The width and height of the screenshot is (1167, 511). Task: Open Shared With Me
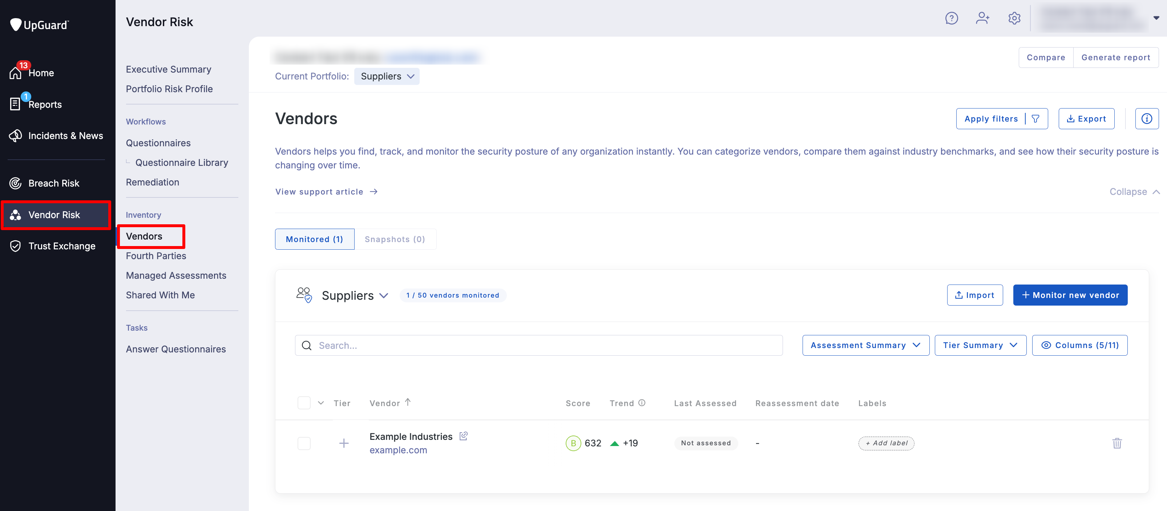click(160, 295)
